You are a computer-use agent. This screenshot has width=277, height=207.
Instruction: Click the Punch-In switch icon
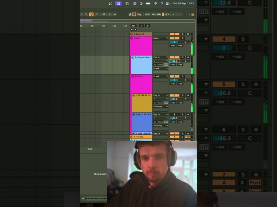(86, 14)
